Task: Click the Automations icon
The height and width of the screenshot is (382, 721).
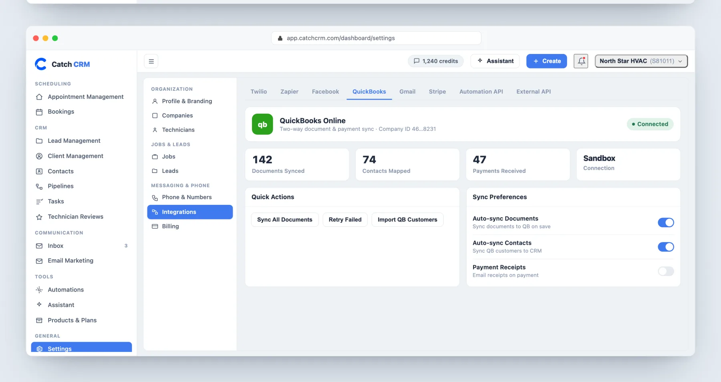Action: pyautogui.click(x=39, y=290)
